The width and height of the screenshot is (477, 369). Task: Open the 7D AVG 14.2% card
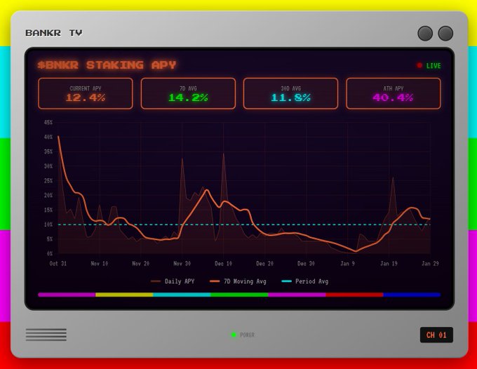pyautogui.click(x=188, y=93)
